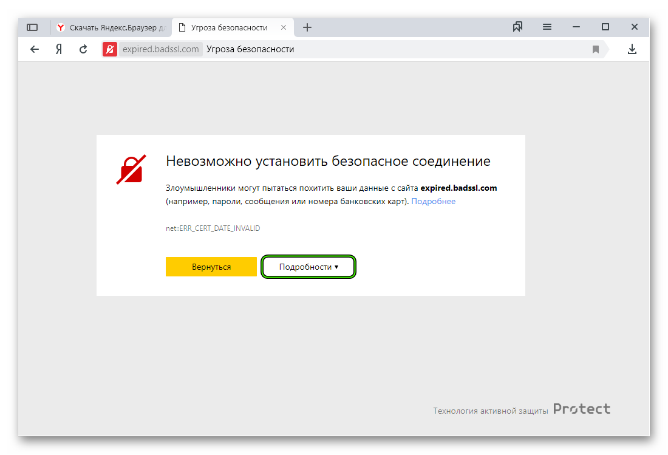Follow the Подробнее link
This screenshot has height=455, width=668.
pyautogui.click(x=433, y=201)
